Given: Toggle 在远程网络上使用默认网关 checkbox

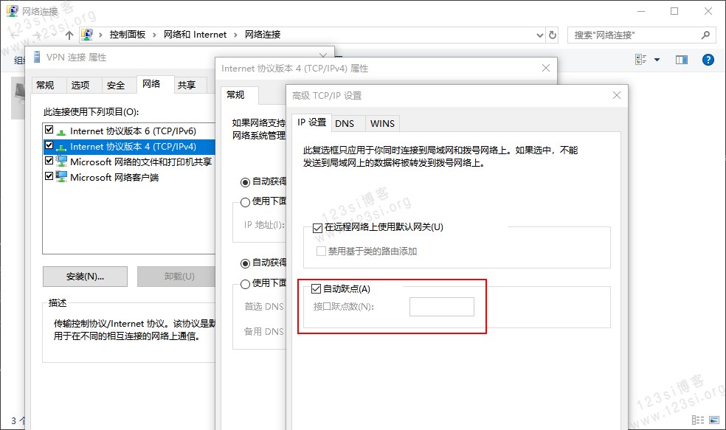Looking at the screenshot, I should click(317, 227).
